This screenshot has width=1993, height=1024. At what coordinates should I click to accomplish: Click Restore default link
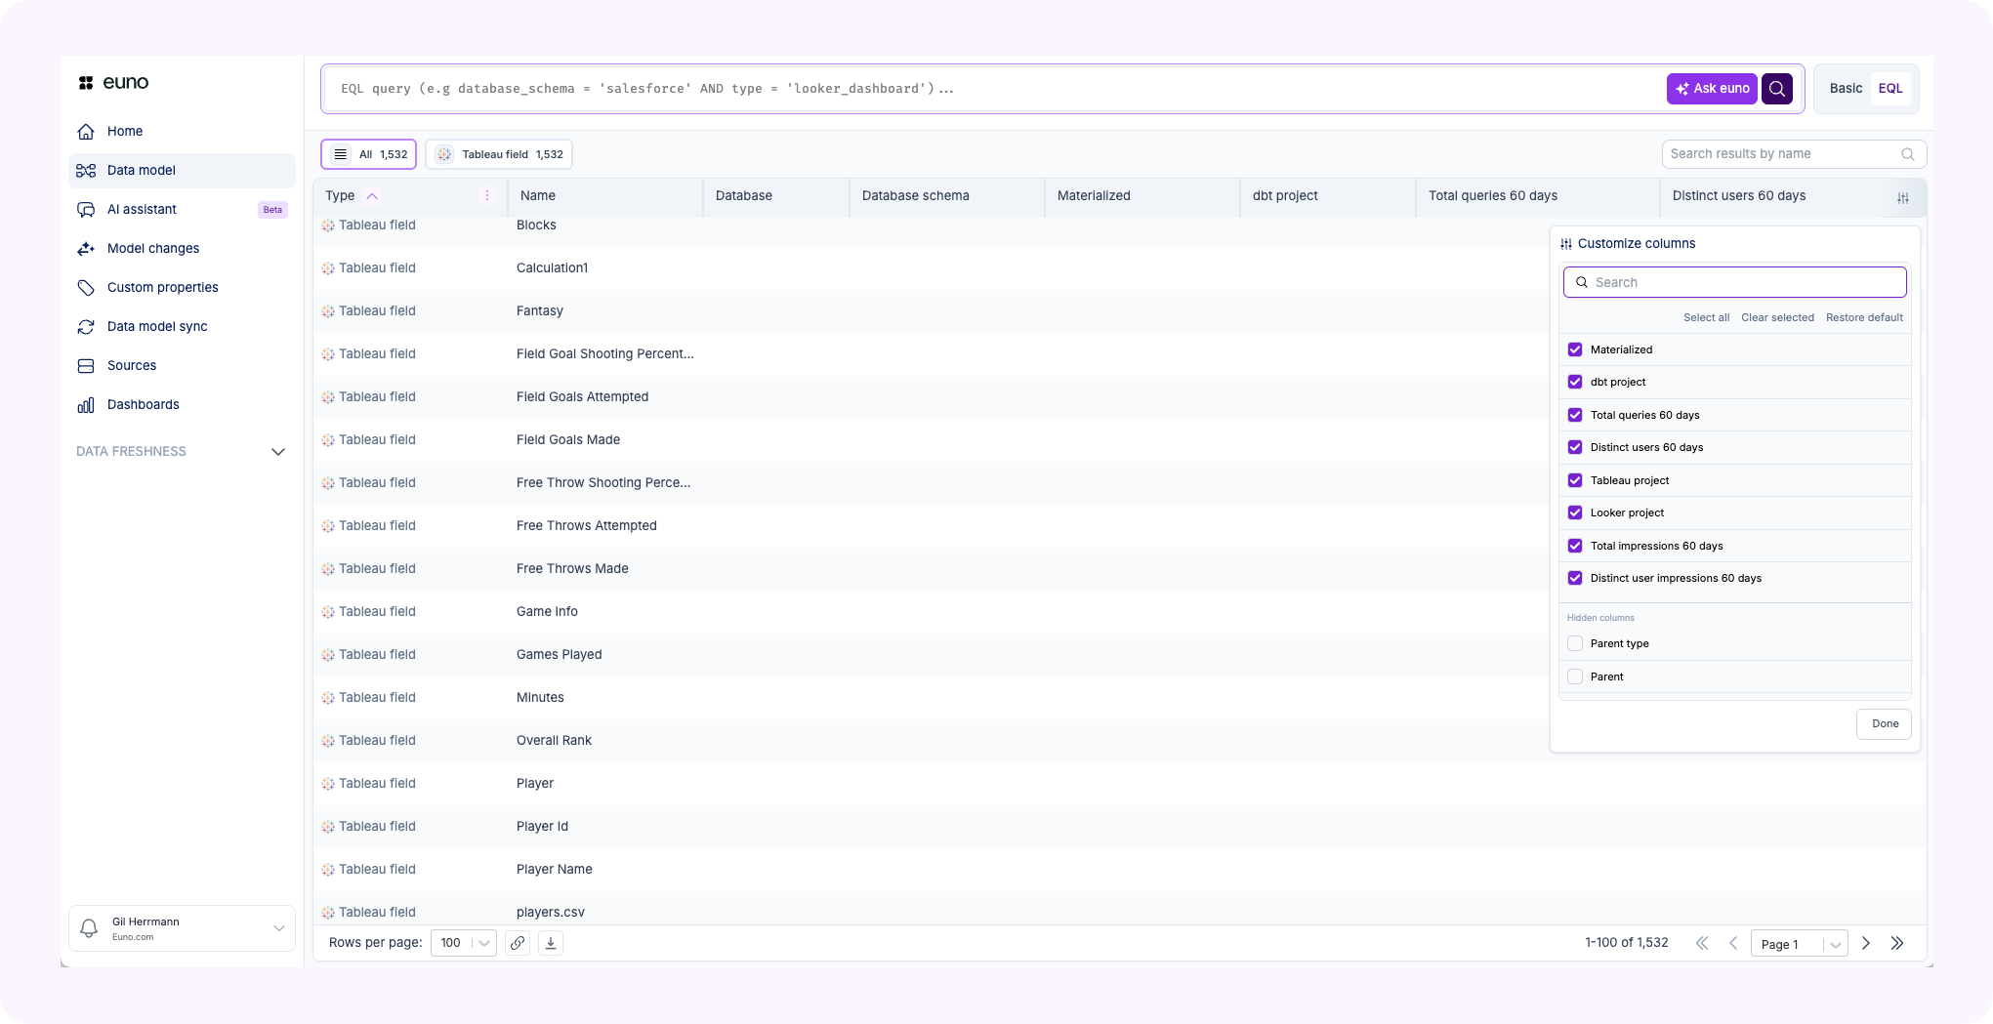[x=1864, y=317]
